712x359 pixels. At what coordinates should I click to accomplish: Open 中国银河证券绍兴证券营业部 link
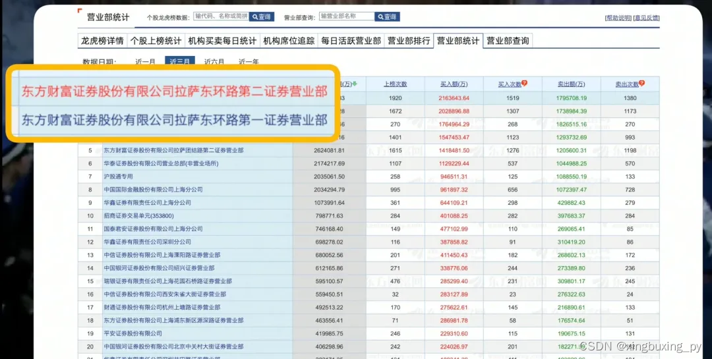159,268
